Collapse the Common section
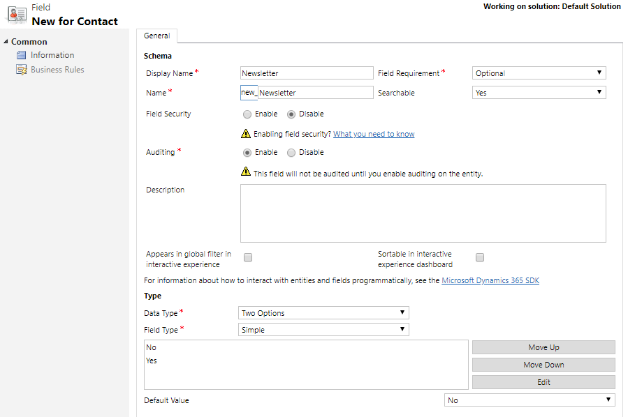Viewport: 628px width, 417px height. coord(6,42)
